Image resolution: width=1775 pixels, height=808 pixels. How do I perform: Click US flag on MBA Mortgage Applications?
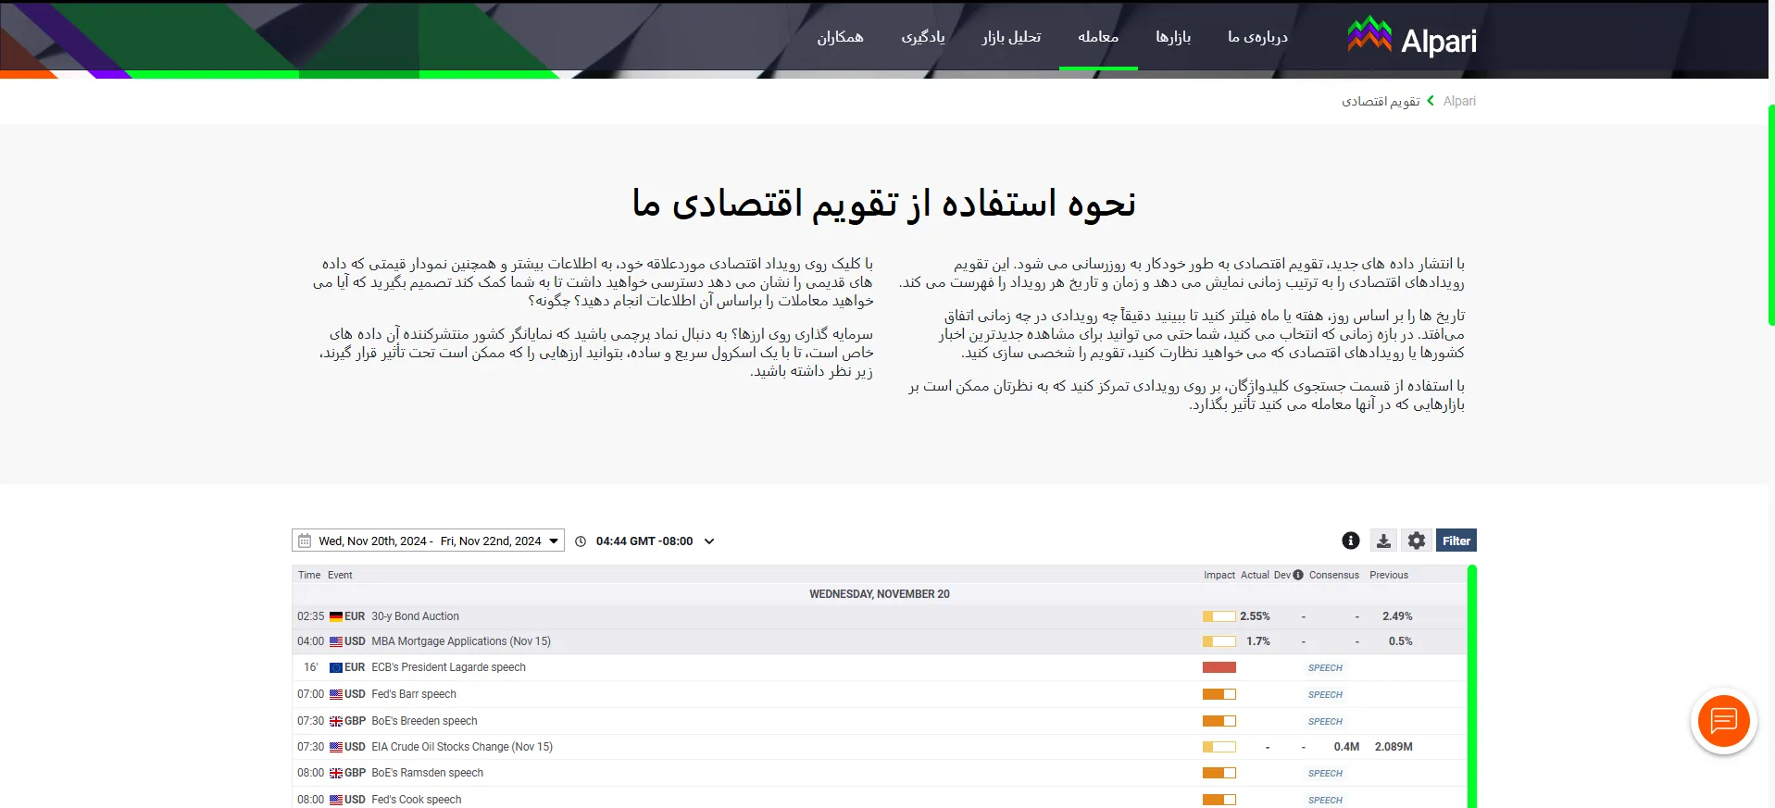(336, 641)
